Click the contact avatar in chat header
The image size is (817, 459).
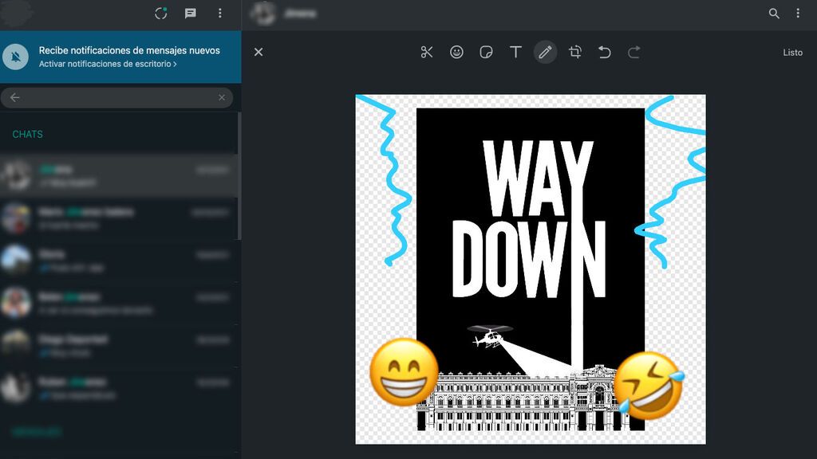(262, 14)
